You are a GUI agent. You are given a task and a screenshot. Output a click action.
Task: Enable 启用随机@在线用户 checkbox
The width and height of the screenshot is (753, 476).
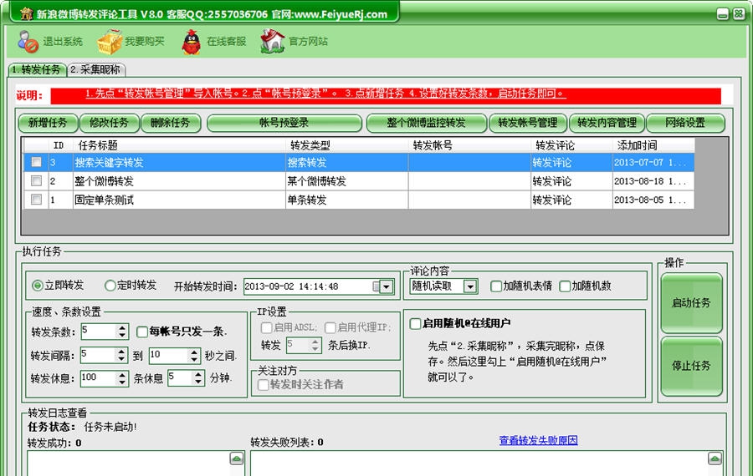tap(415, 323)
